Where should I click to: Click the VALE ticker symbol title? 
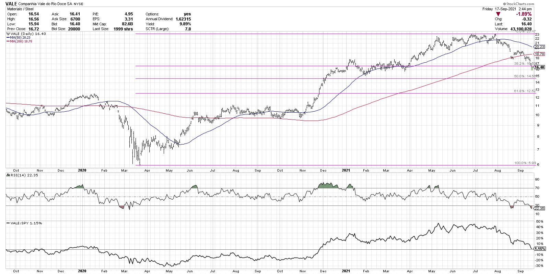[x=11, y=4]
